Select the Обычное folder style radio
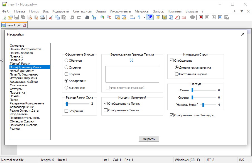Screen dimensions: 252x163 [66, 61]
